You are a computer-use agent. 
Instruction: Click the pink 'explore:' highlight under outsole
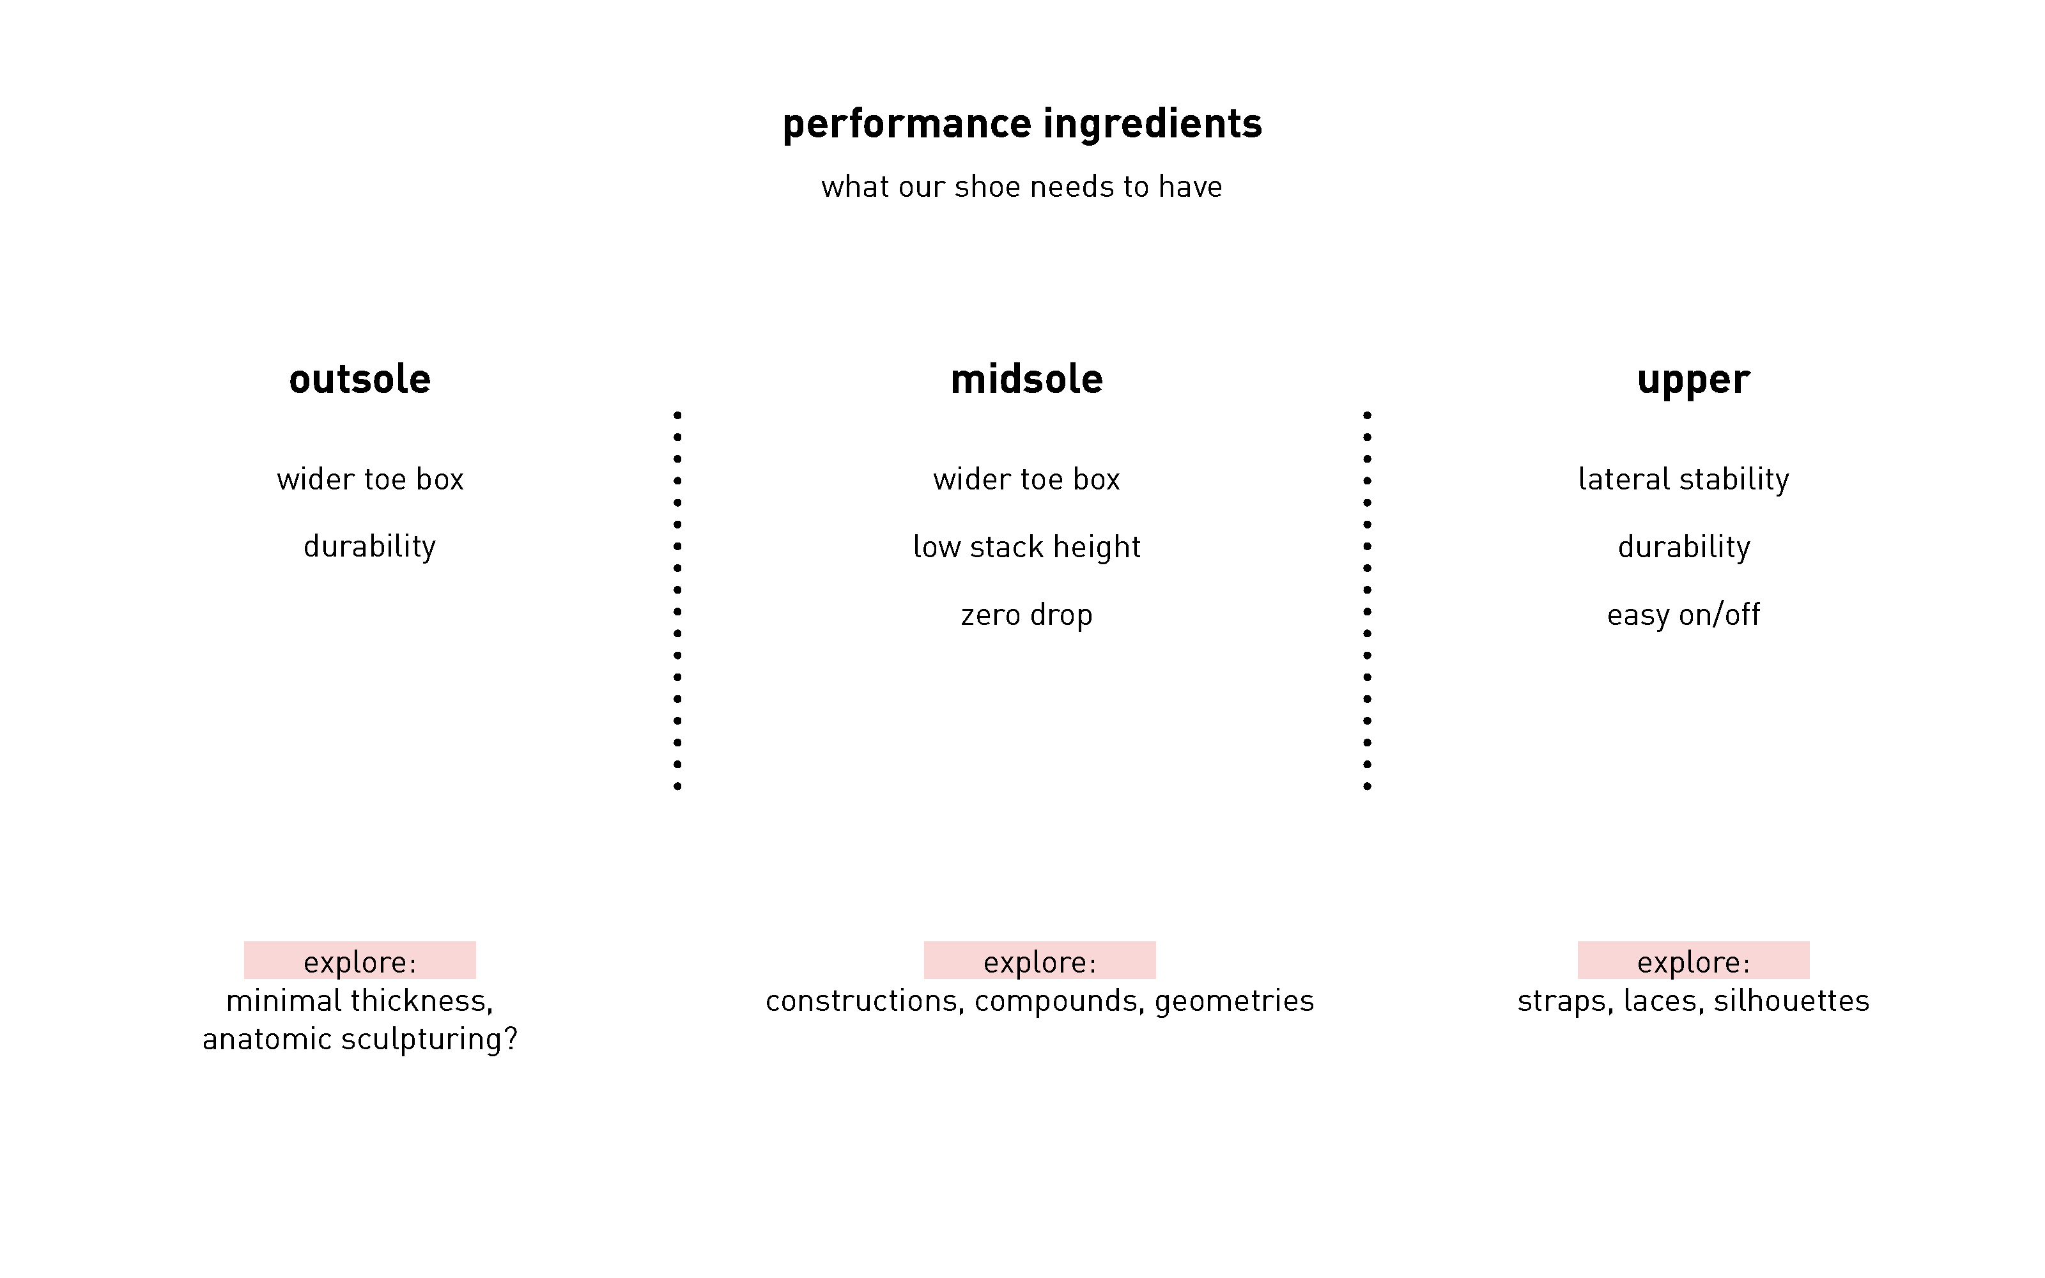pyautogui.click(x=360, y=960)
